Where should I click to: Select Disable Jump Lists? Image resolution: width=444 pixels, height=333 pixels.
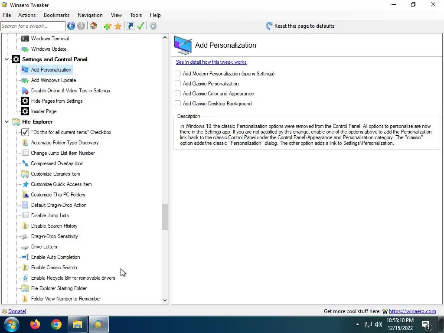click(x=50, y=215)
